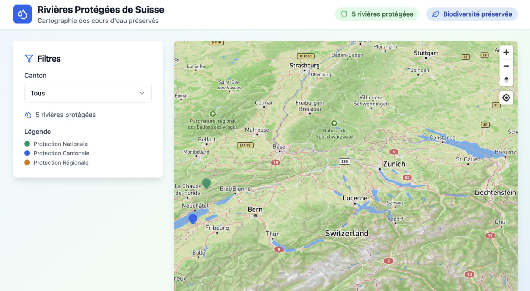Click the Mulhouse label on the map
This screenshot has height=291, width=530.
[x=257, y=130]
